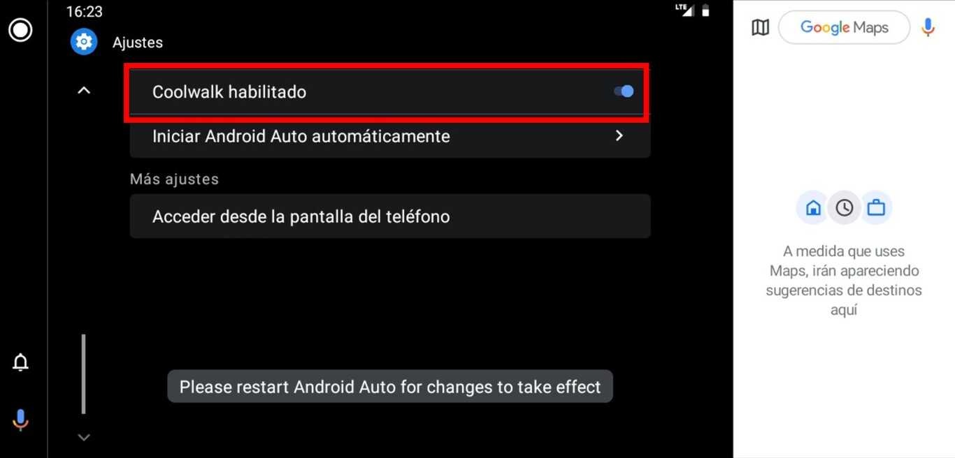
Task: Open the notifications bell icon
Action: click(x=21, y=362)
